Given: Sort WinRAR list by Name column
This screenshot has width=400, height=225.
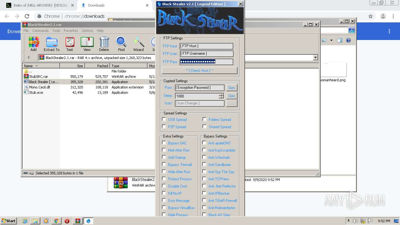Looking at the screenshot, I should [41, 66].
